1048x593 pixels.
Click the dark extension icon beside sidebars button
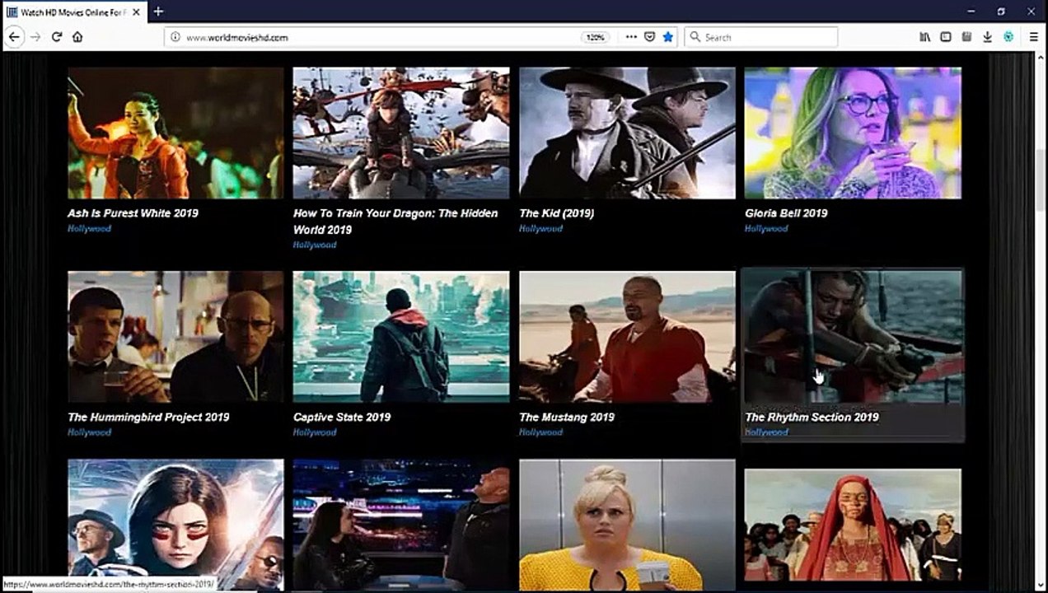tap(966, 37)
